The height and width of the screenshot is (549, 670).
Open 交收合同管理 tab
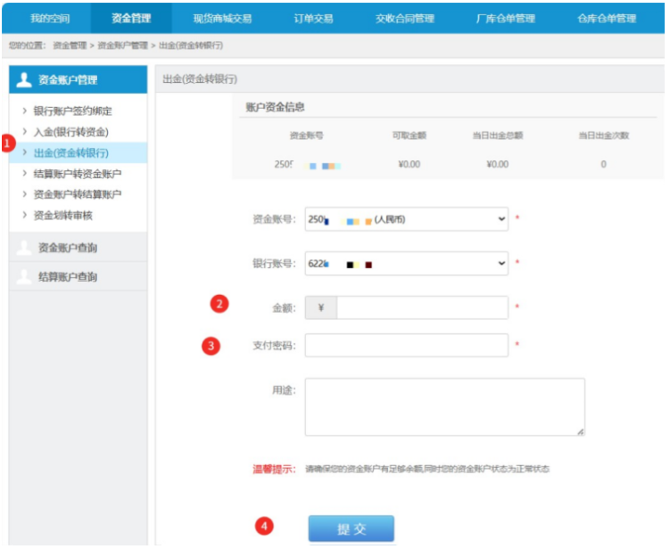point(405,18)
